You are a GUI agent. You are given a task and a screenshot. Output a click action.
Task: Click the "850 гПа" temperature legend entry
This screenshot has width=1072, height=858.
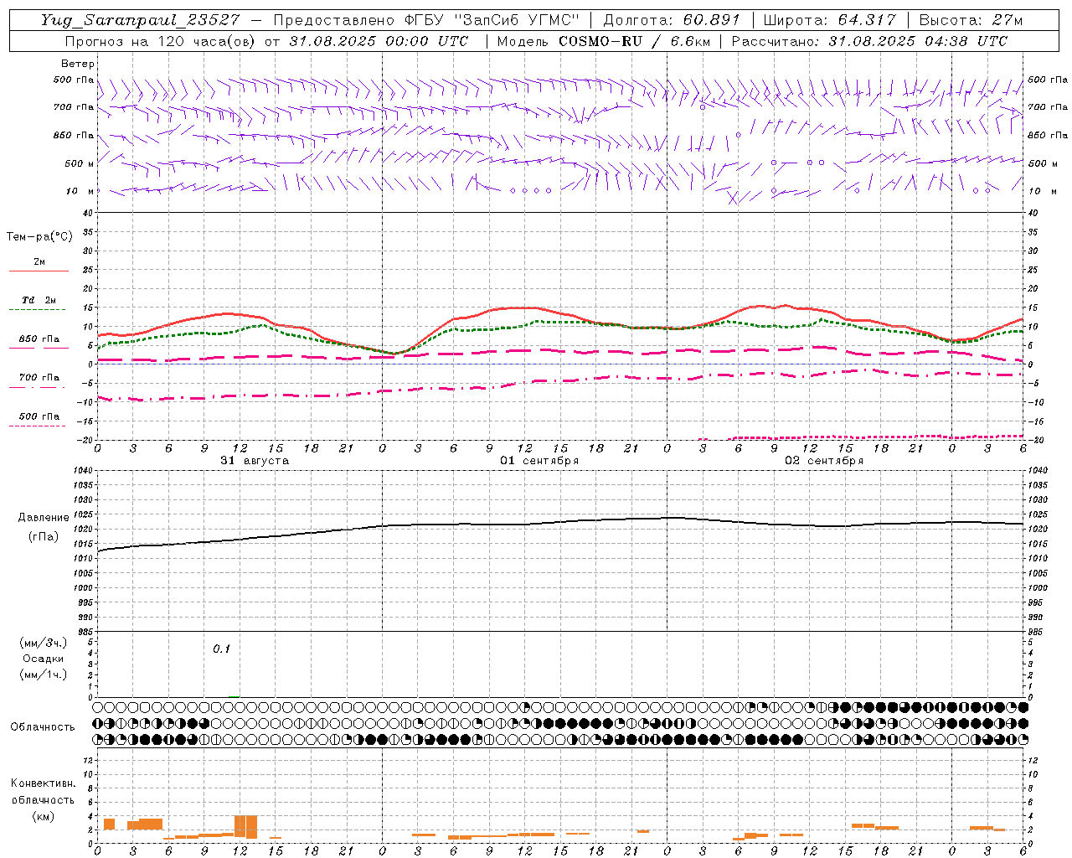tap(39, 339)
